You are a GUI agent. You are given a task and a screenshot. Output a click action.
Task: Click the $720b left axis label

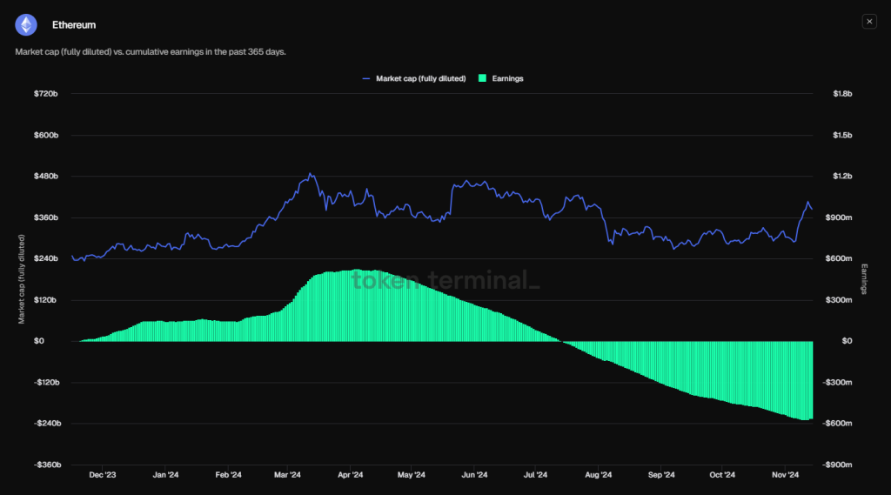click(45, 93)
